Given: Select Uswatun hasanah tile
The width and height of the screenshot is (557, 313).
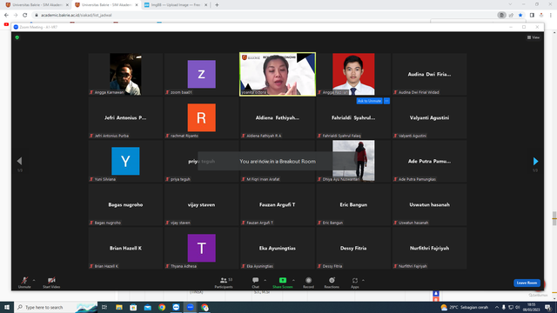Looking at the screenshot, I should pos(429,205).
